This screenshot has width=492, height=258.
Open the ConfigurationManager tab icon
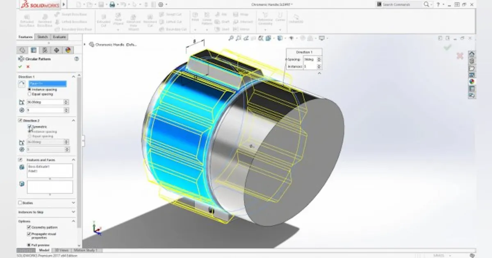tap(45, 50)
